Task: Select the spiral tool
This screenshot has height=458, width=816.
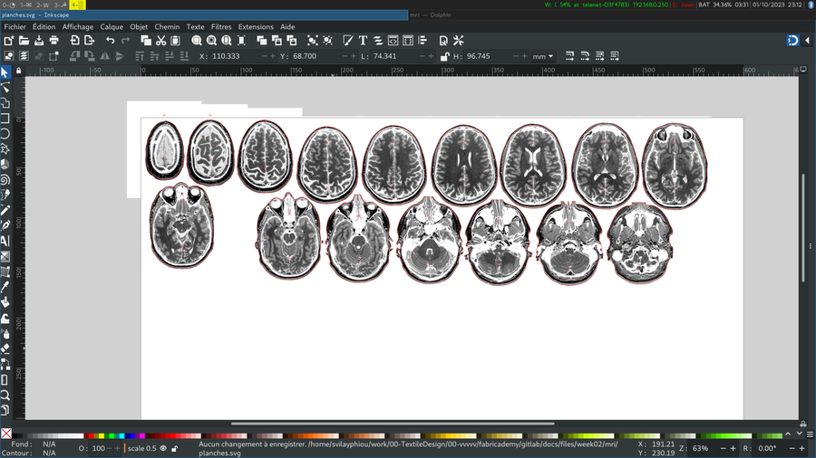Action: [5, 179]
